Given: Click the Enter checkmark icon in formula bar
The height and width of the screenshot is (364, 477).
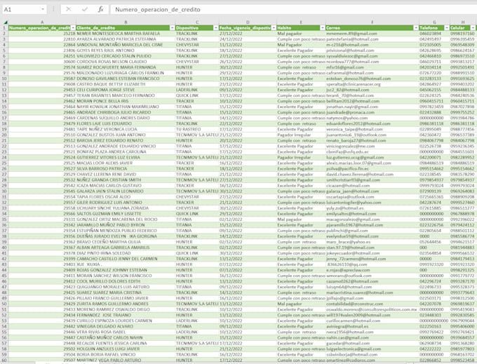Looking at the screenshot, I should point(85,9).
